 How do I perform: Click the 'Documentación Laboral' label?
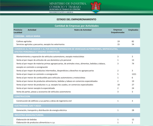(61, 12)
